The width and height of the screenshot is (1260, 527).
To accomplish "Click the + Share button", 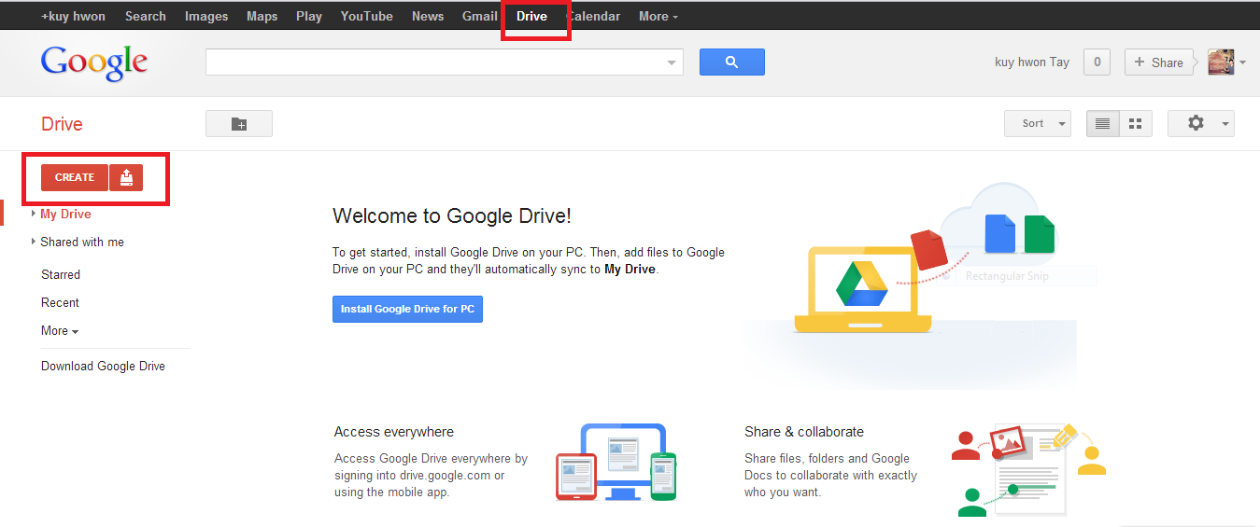I will (1158, 62).
